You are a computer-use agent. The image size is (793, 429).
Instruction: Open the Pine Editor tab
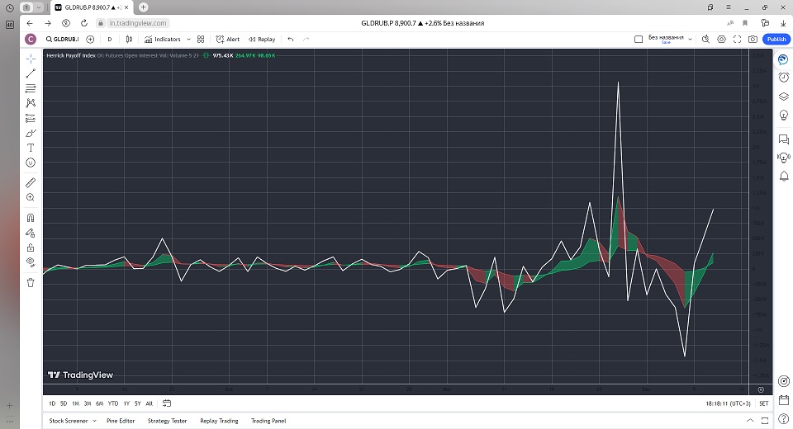coord(121,421)
